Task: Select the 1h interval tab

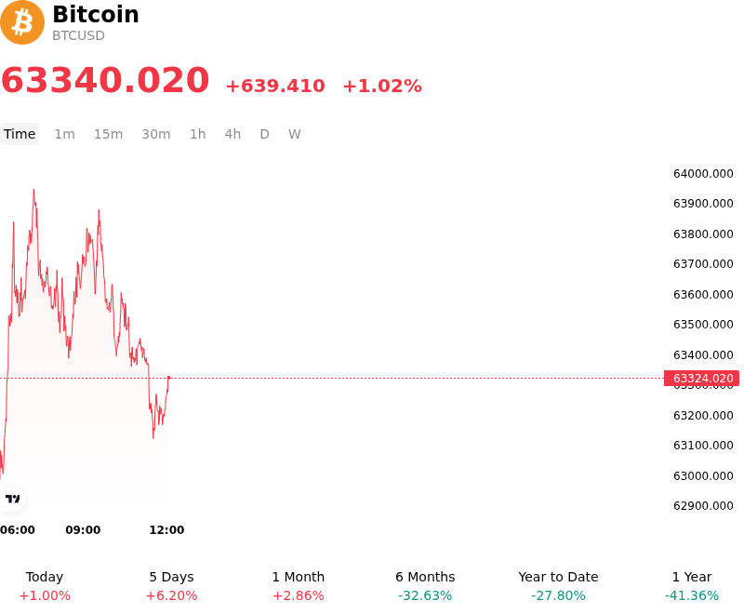Action: pyautogui.click(x=197, y=134)
